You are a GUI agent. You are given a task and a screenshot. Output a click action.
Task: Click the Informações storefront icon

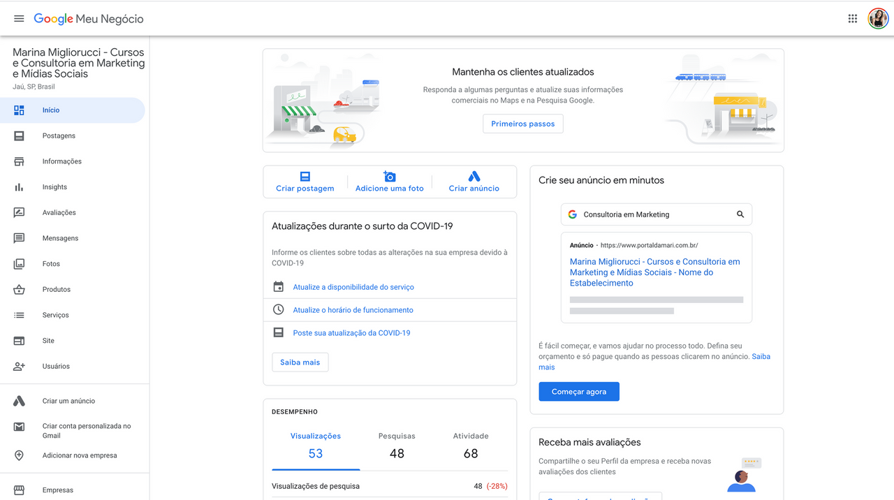[19, 161]
